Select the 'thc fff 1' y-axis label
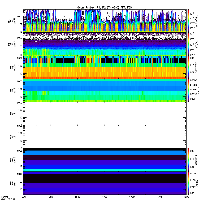 click(13, 114)
